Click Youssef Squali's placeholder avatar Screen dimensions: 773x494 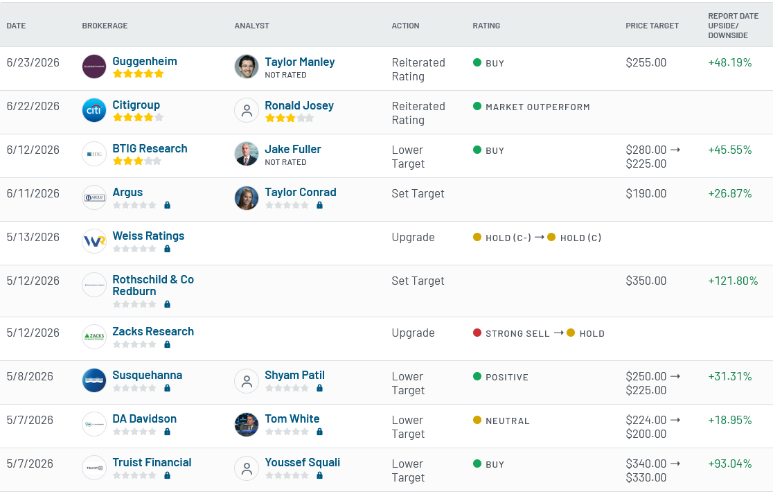point(247,468)
